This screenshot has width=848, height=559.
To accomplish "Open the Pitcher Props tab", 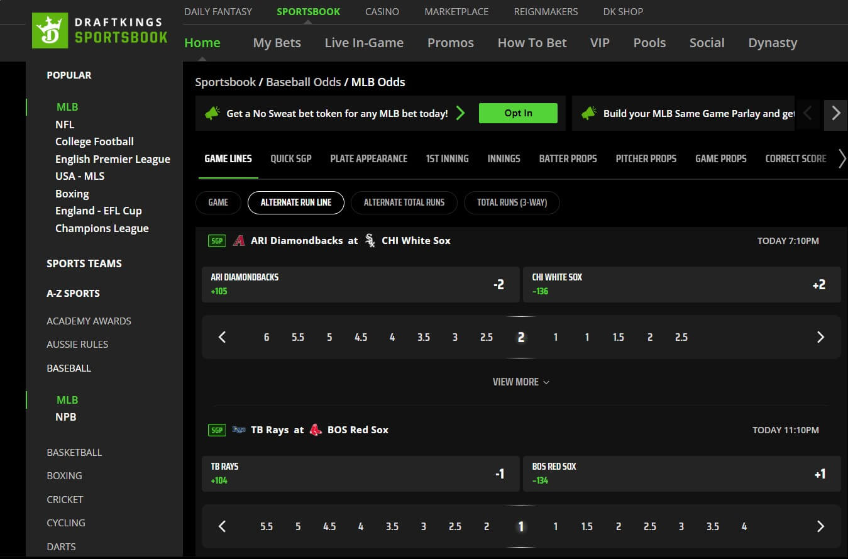I will pos(646,158).
